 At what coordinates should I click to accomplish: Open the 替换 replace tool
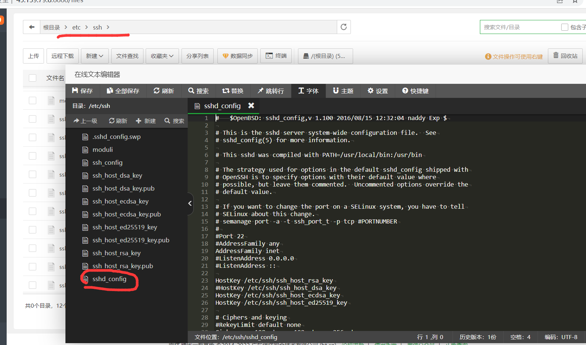pyautogui.click(x=233, y=91)
